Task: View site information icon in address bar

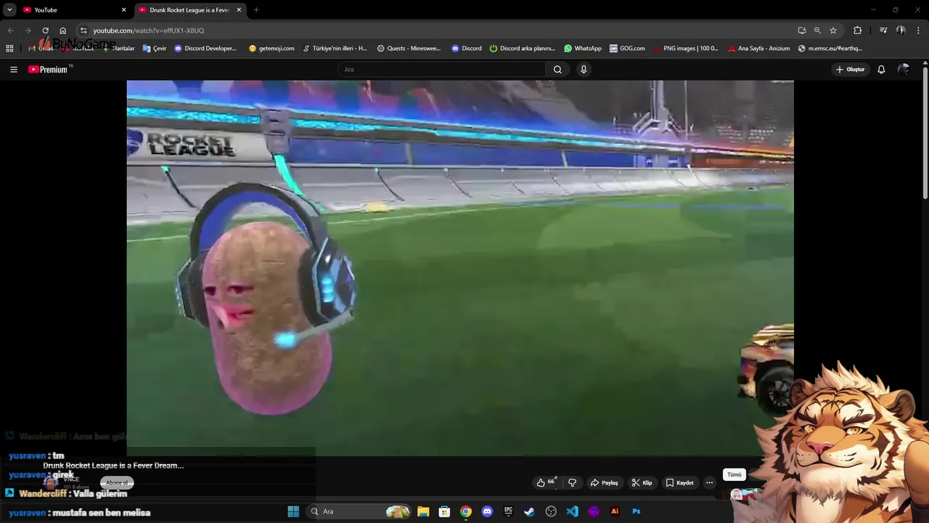Action: (x=83, y=31)
